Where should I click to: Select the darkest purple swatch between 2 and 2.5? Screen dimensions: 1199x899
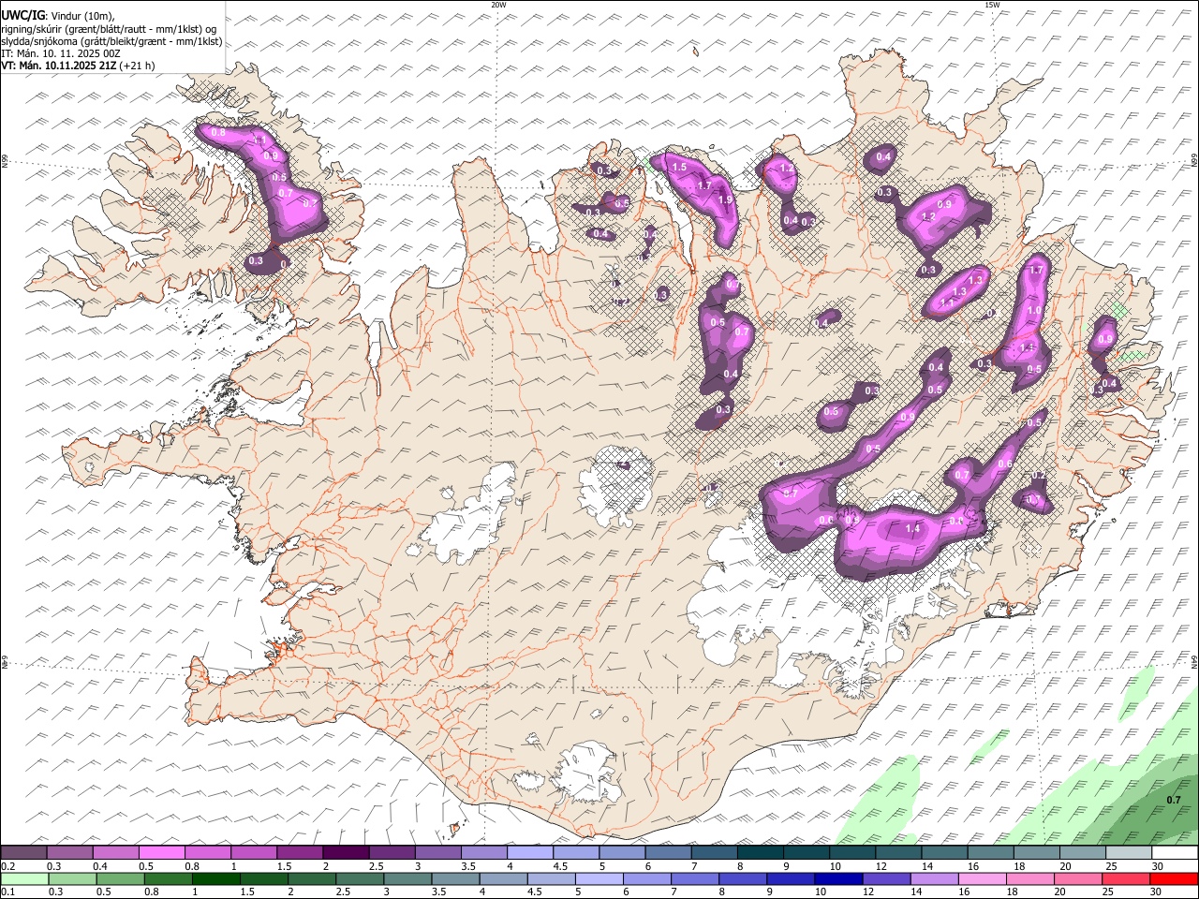(346, 853)
